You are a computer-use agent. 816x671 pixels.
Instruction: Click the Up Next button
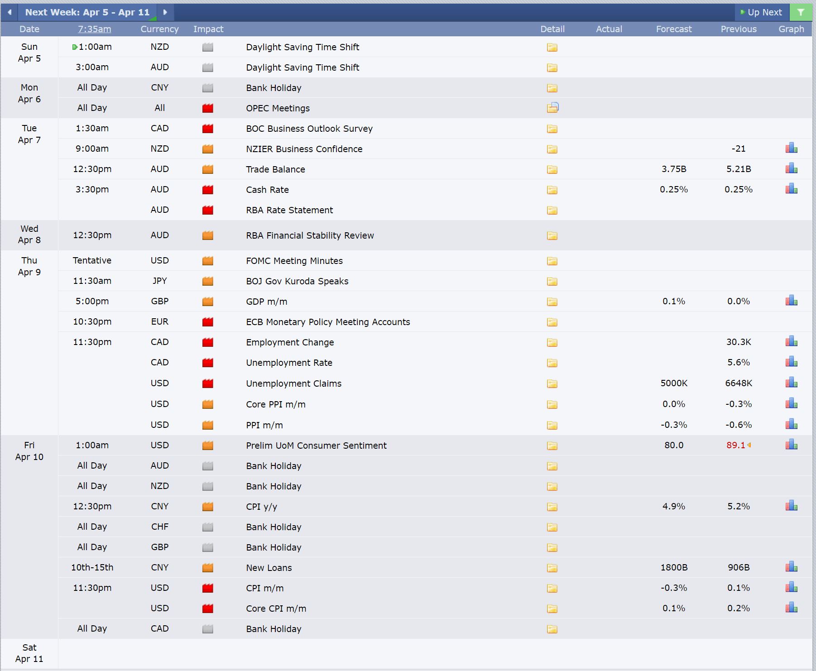(x=762, y=12)
